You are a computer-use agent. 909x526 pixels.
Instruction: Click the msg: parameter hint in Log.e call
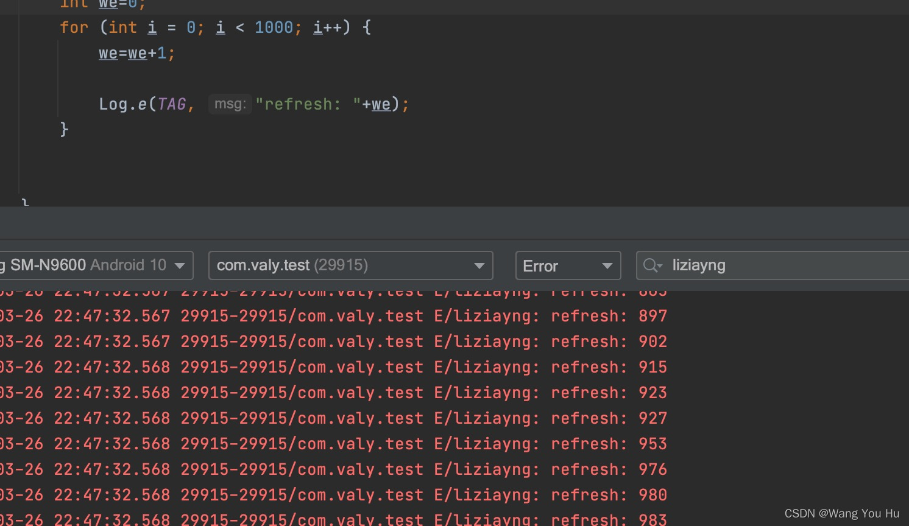(x=230, y=104)
